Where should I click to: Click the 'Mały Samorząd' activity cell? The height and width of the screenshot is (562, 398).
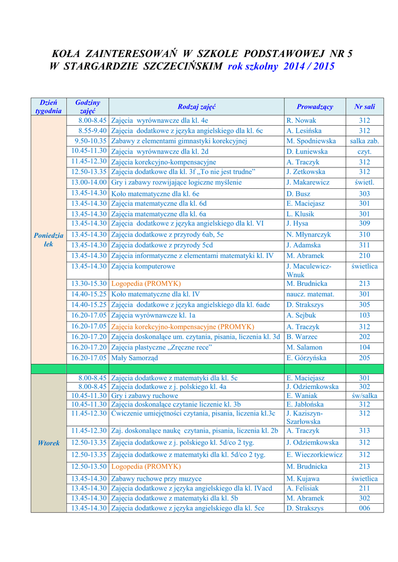coord(134,358)
